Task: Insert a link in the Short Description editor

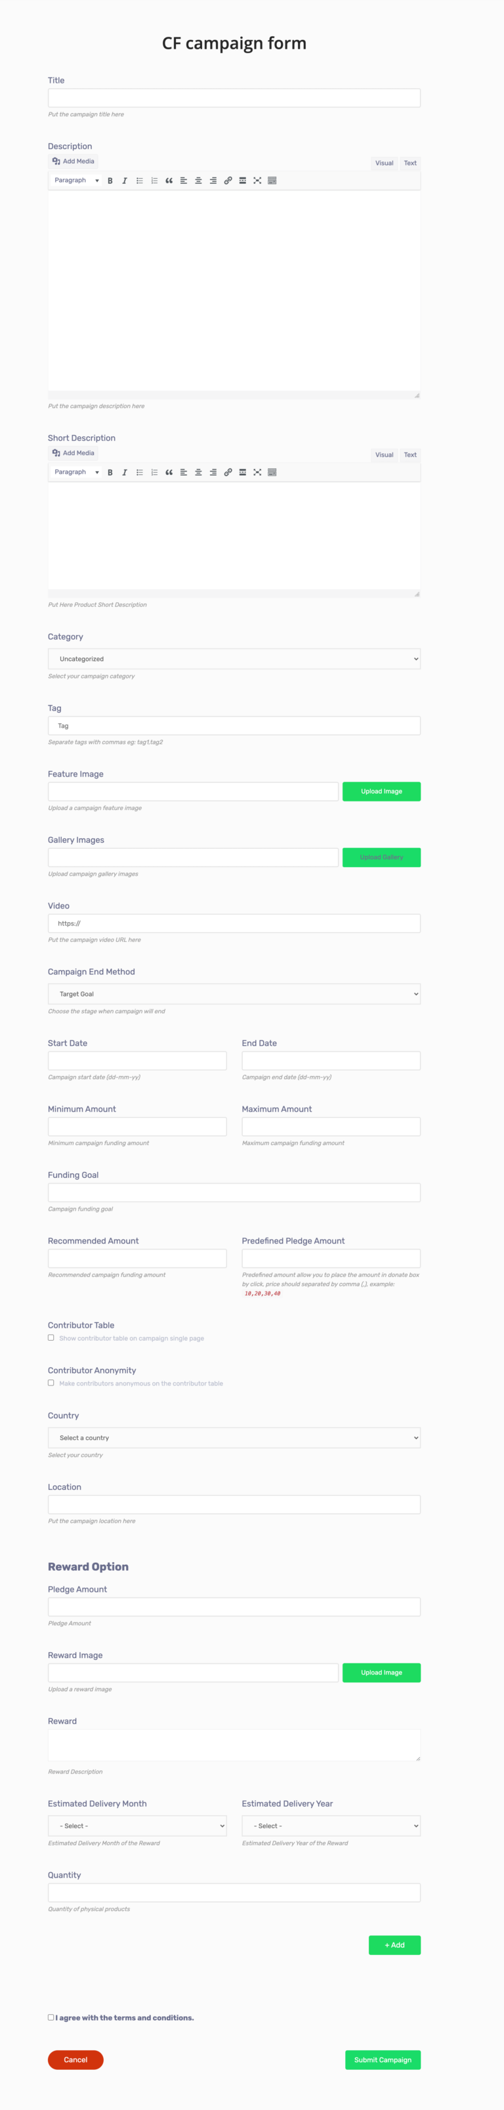Action: tap(226, 472)
